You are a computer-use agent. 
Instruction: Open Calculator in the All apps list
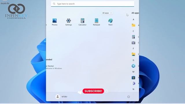134,37
